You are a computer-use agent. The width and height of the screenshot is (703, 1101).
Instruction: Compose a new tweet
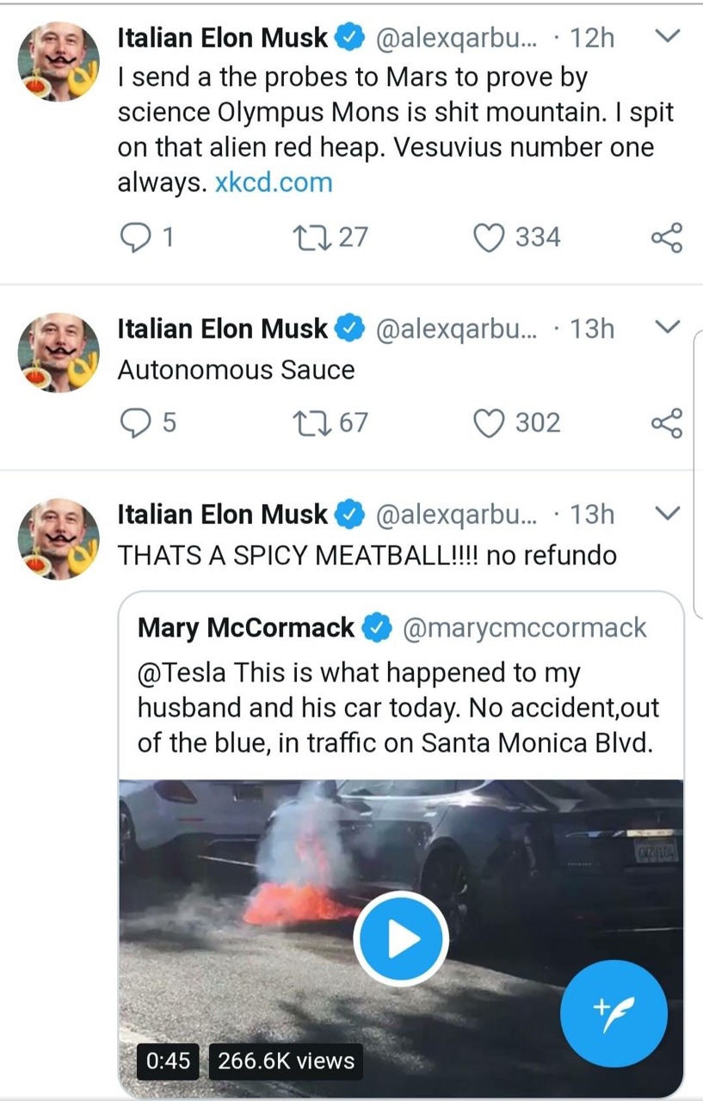point(614,1012)
